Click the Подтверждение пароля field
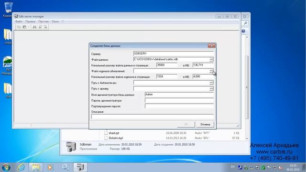306x172 pixels. [x=179, y=106]
